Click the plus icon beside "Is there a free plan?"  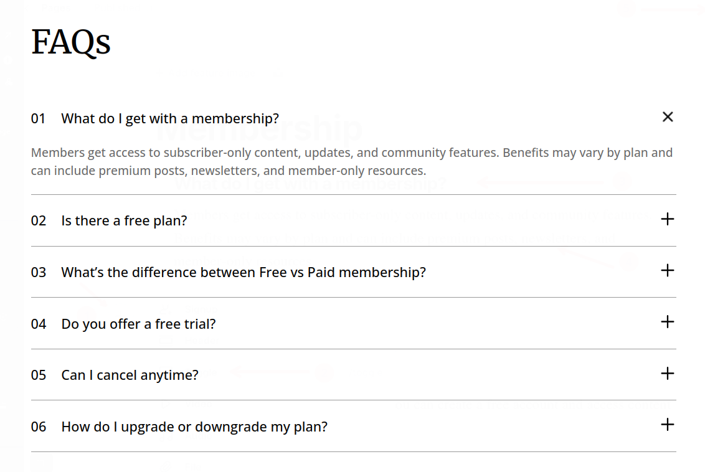(x=668, y=219)
